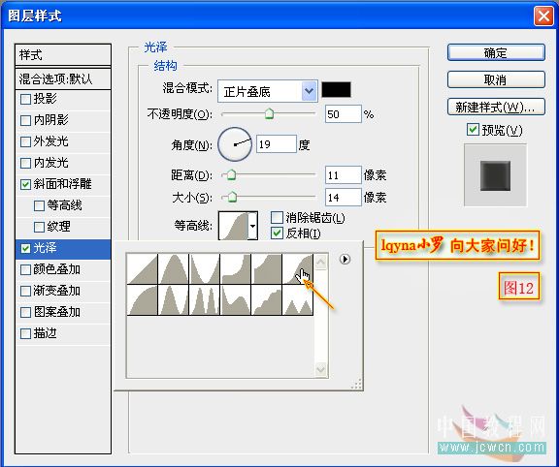Choose the Rolling Slope contour preset

[x=235, y=299]
